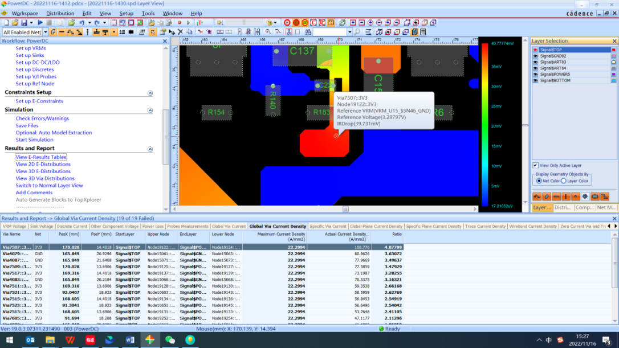Toggle visibility eye of Signal$ART04 layer
Image resolution: width=619 pixels, height=348 pixels.
click(535, 68)
